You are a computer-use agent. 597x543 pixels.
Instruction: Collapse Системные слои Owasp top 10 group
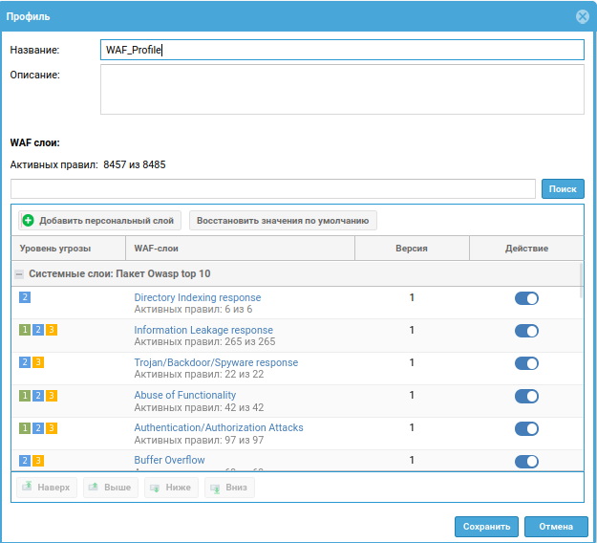tap(19, 273)
